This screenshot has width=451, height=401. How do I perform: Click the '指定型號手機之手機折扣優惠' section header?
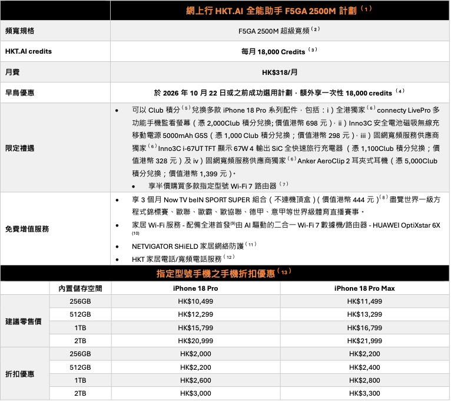coord(215,273)
